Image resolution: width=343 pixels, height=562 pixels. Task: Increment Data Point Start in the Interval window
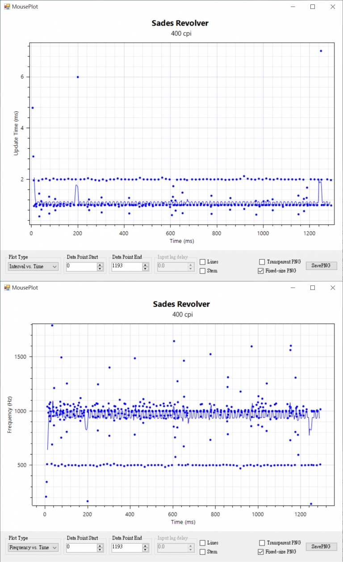[x=100, y=264]
